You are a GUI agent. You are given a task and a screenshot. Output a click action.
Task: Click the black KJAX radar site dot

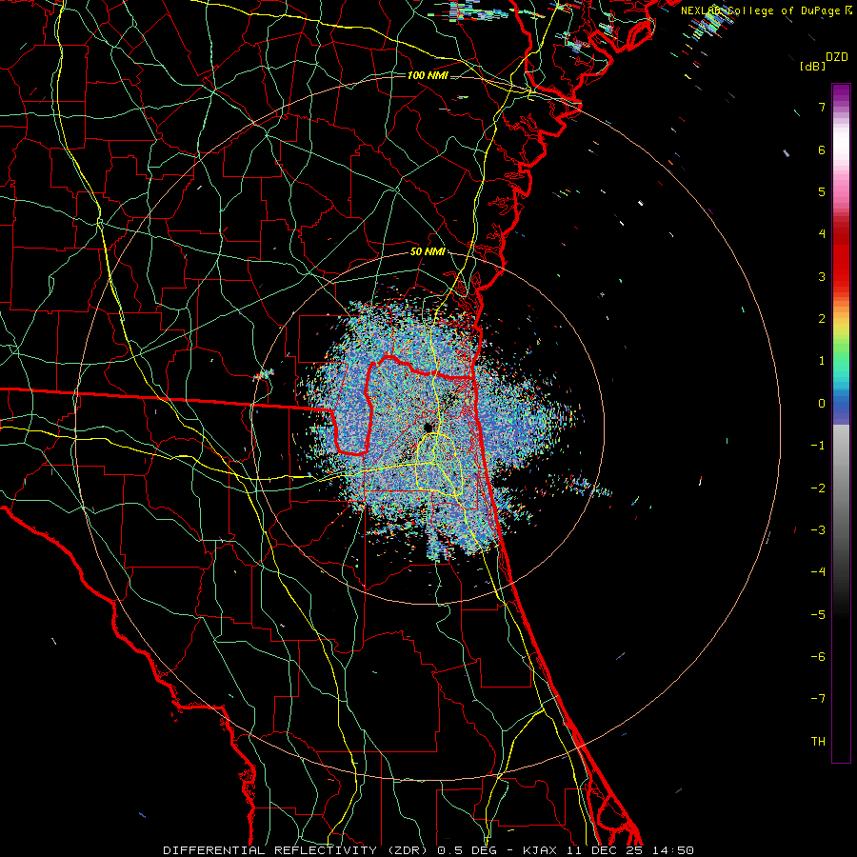(428, 427)
